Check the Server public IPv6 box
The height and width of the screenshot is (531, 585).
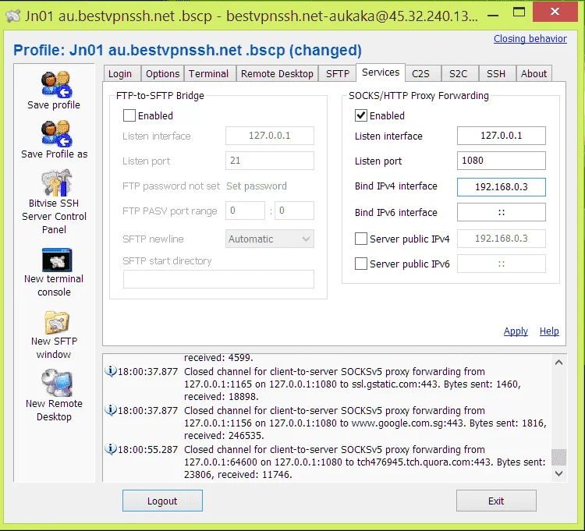coord(361,264)
